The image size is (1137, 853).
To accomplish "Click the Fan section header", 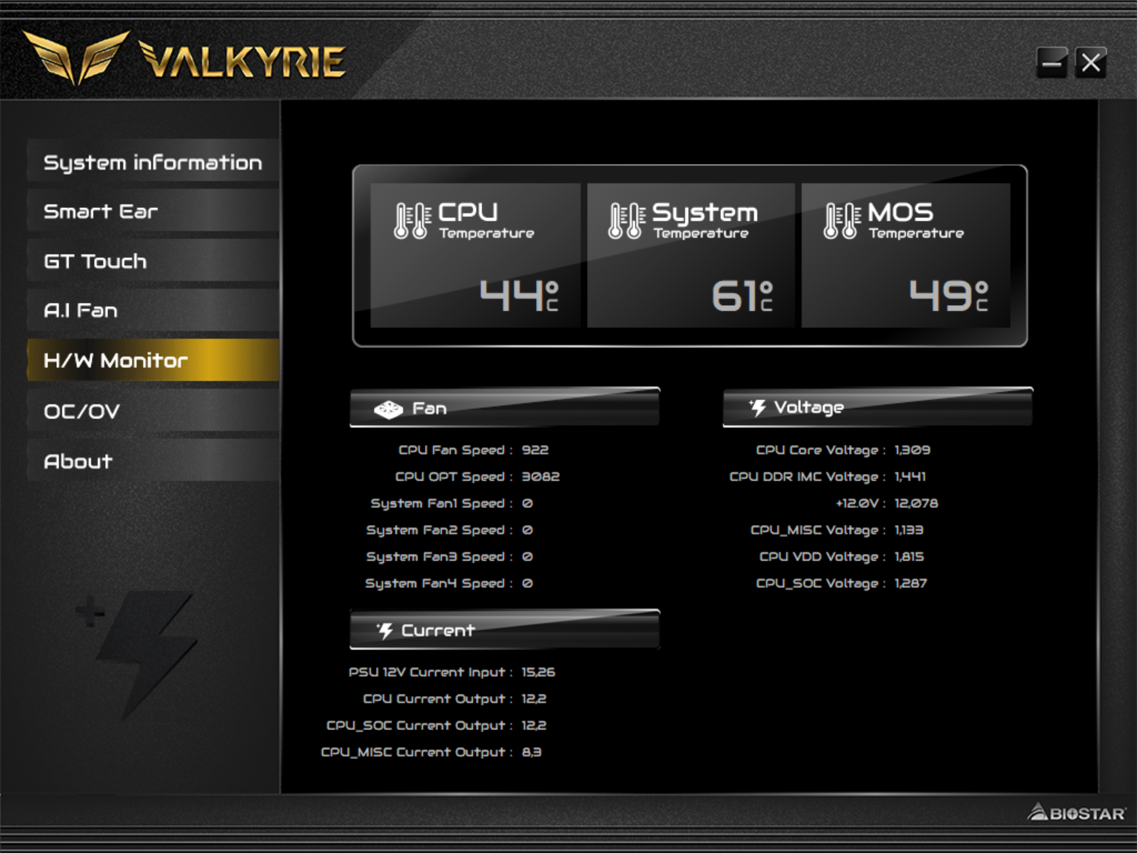I will (x=505, y=407).
